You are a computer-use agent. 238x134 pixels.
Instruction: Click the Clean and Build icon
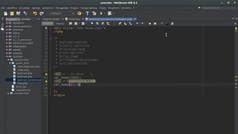tap(94, 13)
